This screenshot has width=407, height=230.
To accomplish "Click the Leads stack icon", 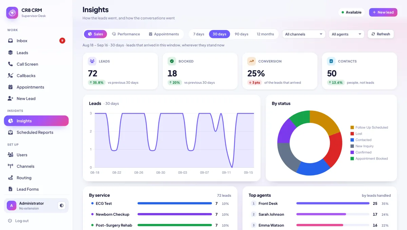I will coord(11,53).
